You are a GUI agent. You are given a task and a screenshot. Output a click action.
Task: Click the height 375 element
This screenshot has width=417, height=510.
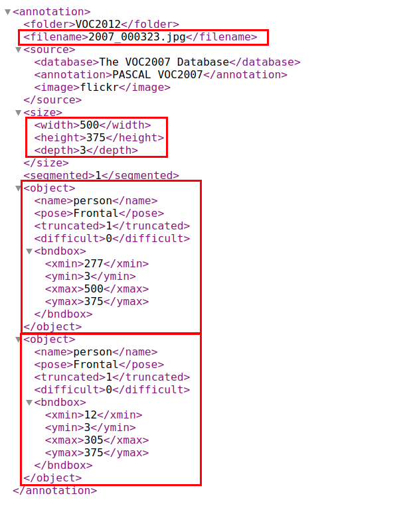[x=99, y=138]
